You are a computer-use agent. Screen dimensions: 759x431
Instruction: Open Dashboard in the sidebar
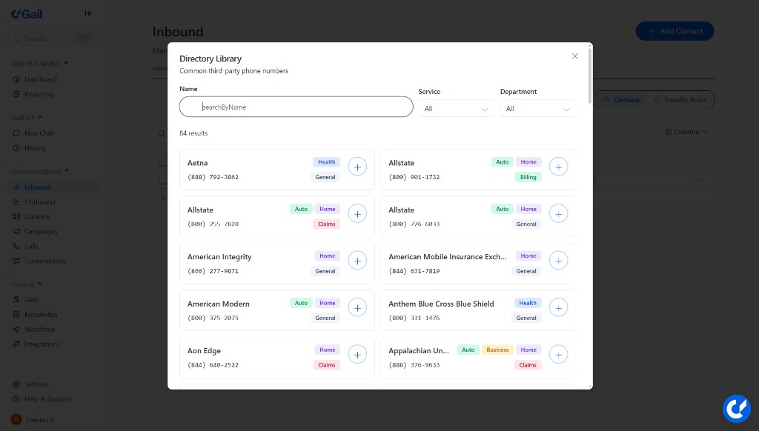coord(41,79)
